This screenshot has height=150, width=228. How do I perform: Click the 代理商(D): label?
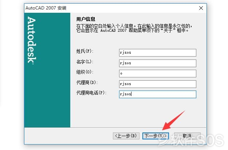pos(87,82)
